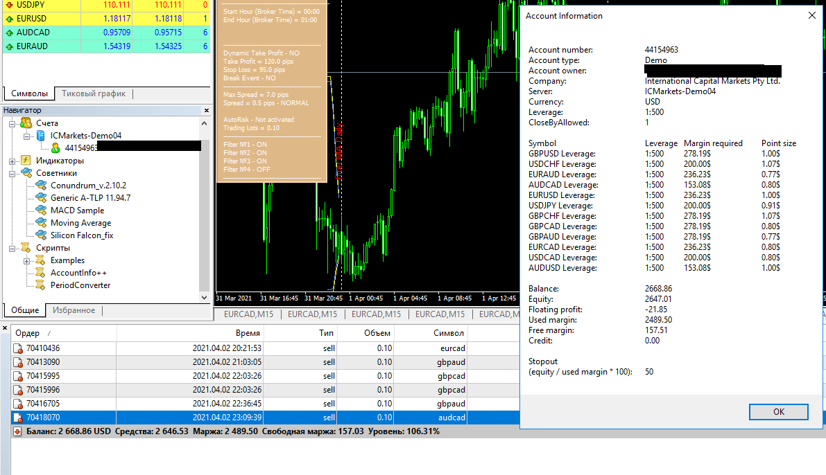Image resolution: width=826 pixels, height=475 pixels.
Task: Sort orders by Символ column header
Action: point(431,333)
